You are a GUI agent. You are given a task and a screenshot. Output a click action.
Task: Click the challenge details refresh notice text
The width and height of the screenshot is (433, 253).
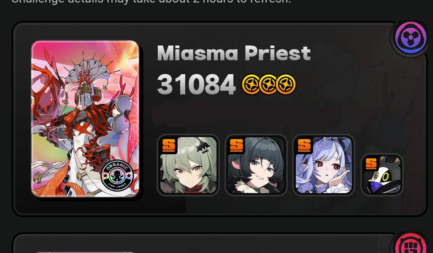151,1
